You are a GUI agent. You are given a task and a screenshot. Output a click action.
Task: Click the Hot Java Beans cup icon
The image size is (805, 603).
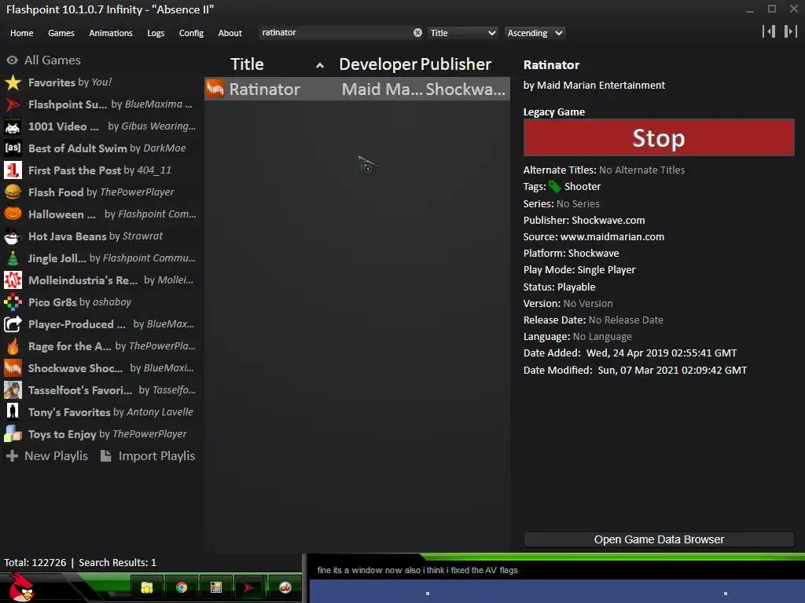point(13,236)
